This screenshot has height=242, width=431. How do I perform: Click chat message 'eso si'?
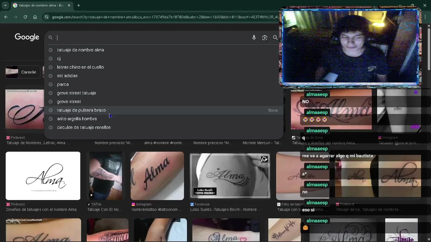pos(308,210)
